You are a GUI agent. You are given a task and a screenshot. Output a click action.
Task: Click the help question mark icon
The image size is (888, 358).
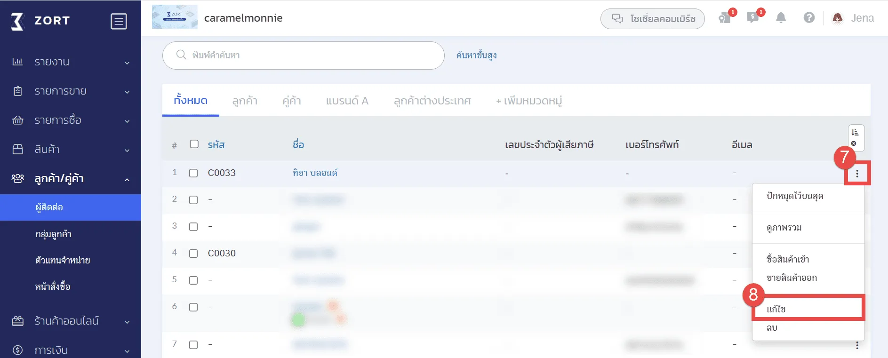[x=809, y=18]
